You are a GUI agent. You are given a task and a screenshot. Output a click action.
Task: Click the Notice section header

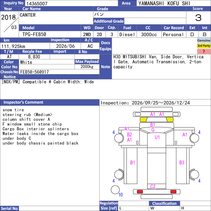coord(50,77)
